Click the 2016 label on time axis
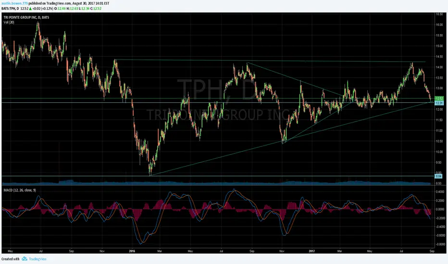This screenshot has width=448, height=264. click(x=132, y=251)
